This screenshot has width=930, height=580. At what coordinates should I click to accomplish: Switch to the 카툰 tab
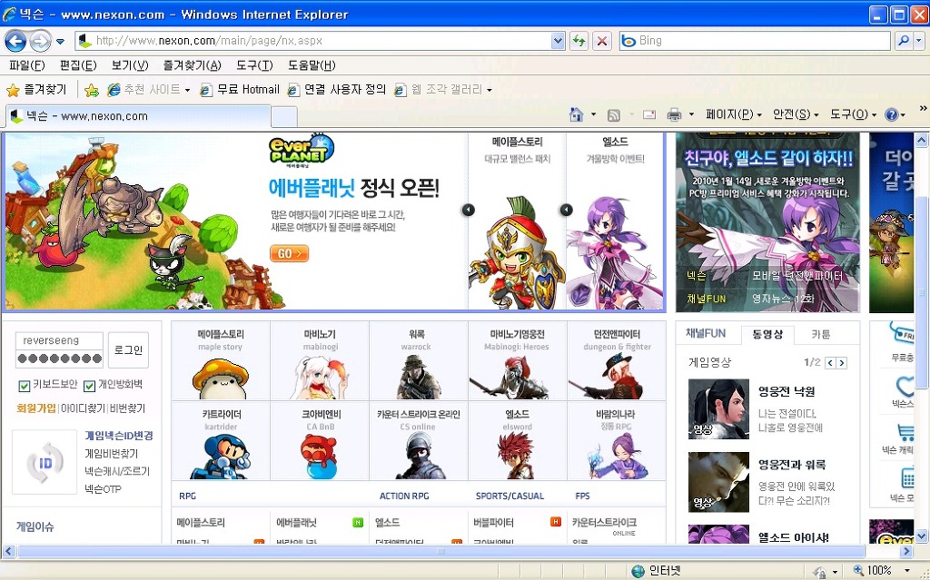point(821,335)
